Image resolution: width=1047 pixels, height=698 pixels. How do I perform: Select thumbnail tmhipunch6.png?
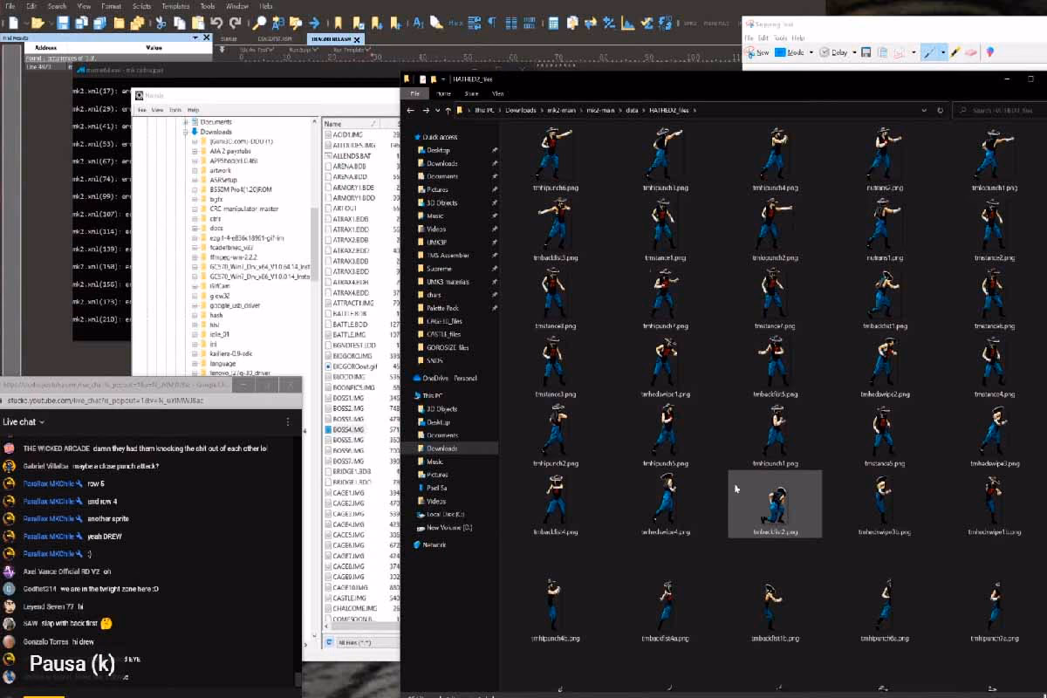555,160
